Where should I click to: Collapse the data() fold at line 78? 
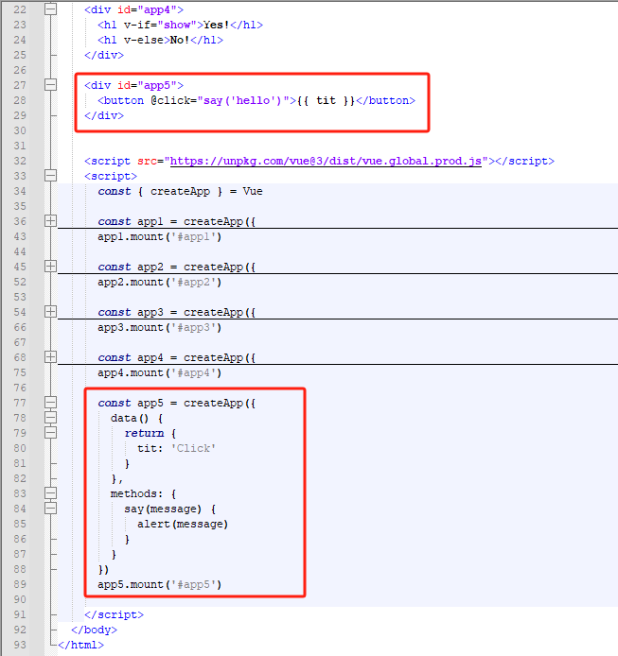(51, 418)
